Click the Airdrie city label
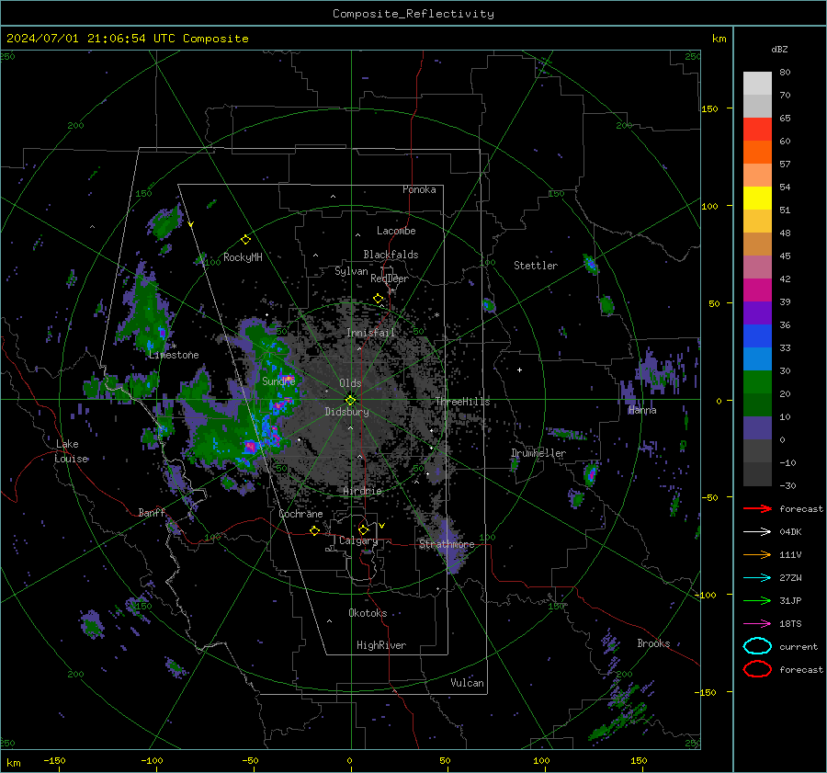Image resolution: width=827 pixels, height=773 pixels. pos(362,491)
